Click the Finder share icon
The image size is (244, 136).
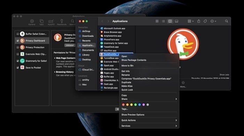tap(199, 21)
